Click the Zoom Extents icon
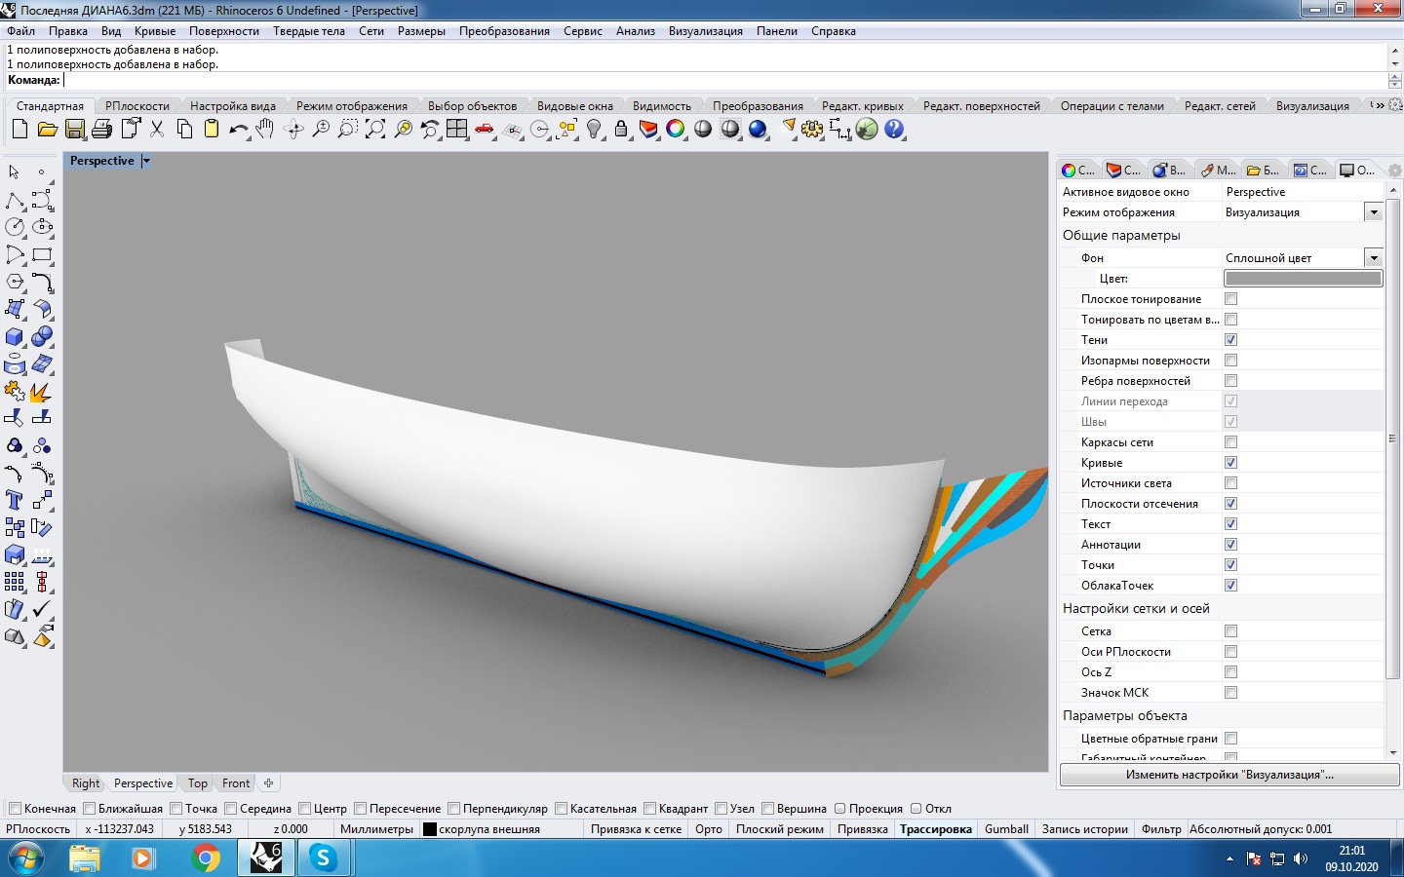 coord(374,129)
